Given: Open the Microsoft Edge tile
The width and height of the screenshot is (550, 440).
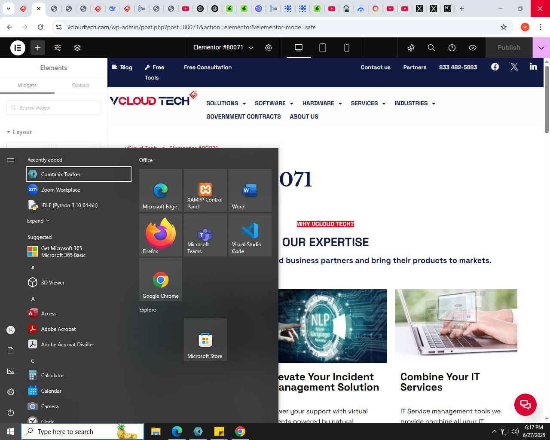Looking at the screenshot, I should (x=161, y=190).
